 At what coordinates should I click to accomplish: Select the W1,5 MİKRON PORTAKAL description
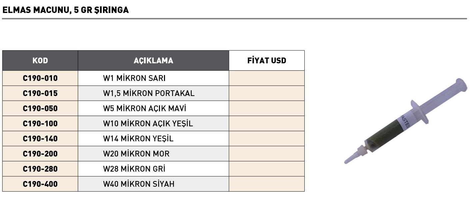(149, 93)
